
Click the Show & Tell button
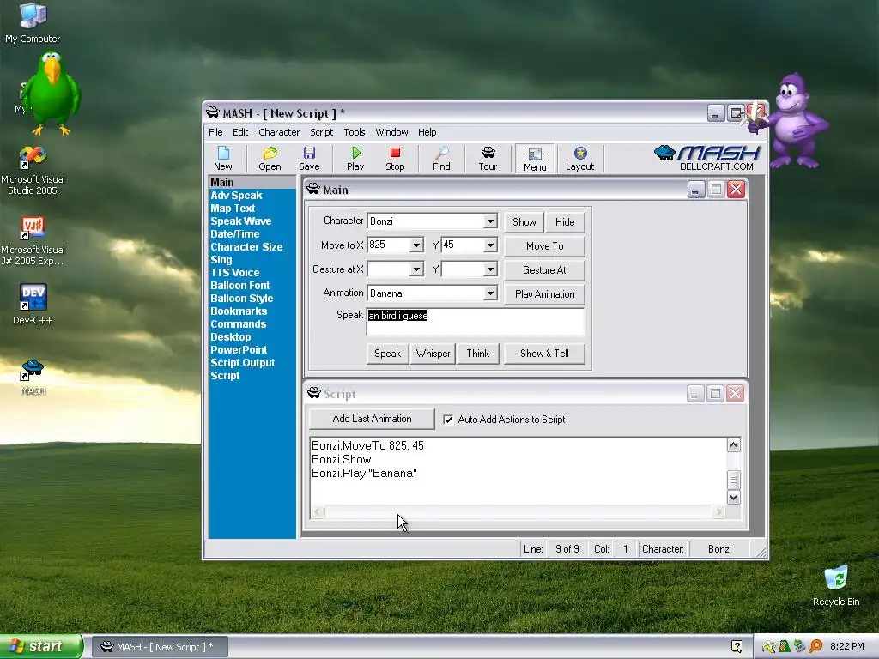point(544,354)
